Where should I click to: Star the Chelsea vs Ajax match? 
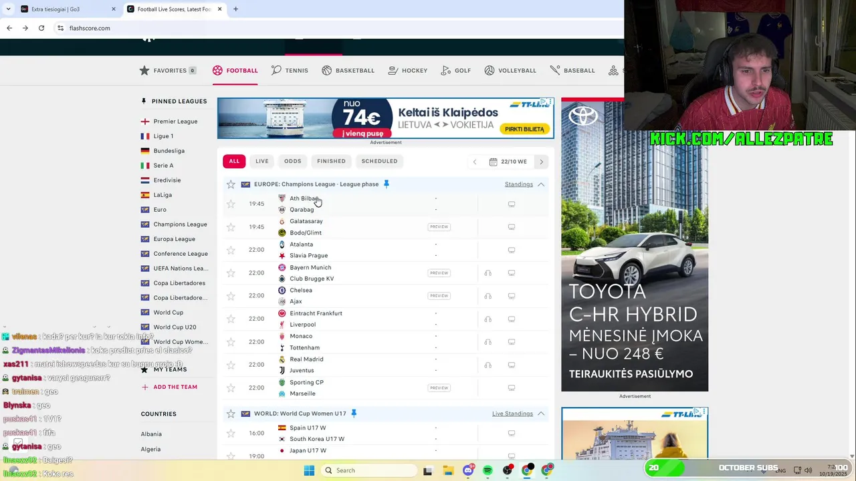pos(231,296)
